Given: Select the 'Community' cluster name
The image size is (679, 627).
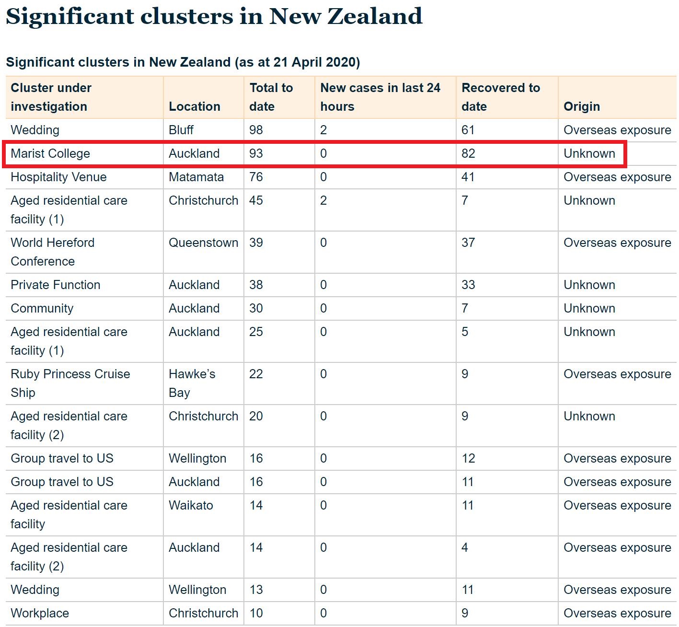Looking at the screenshot, I should pos(42,308).
